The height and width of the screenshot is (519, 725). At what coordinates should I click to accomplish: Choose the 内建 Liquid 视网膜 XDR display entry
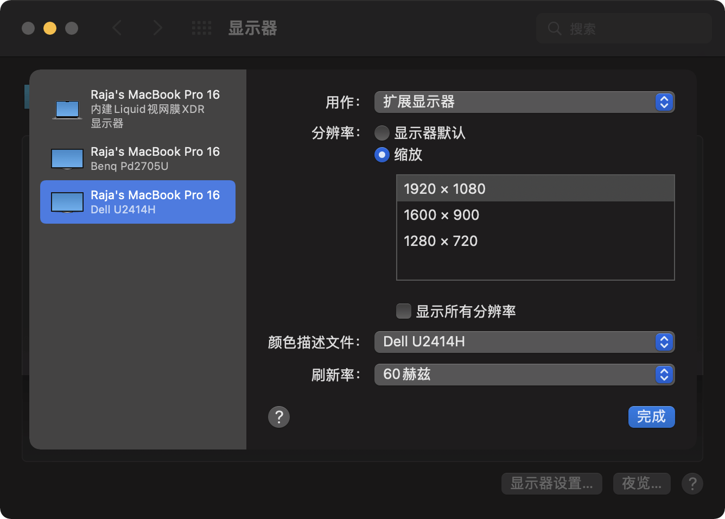(138, 109)
